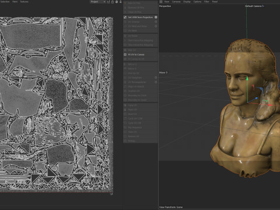Select the Paste UV command
Viewport: 280px width, 210px height.
(x=141, y=110)
